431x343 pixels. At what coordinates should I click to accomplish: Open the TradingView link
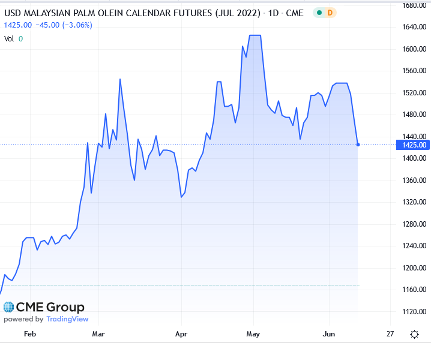[x=67, y=320]
